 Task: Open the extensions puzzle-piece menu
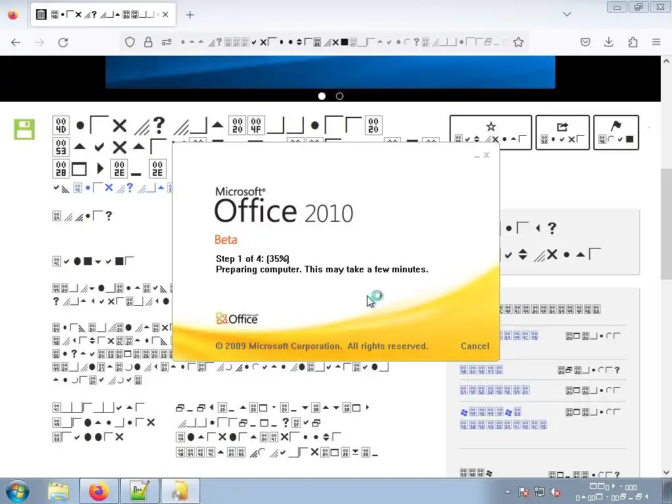point(633,42)
